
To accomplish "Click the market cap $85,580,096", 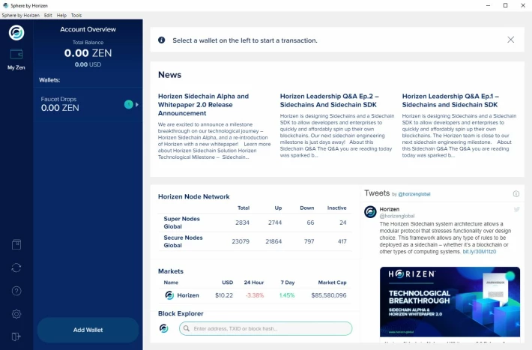I will coord(329,295).
